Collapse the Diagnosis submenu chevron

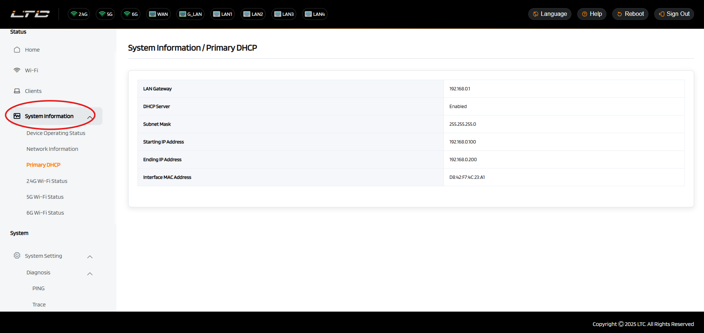[90, 273]
